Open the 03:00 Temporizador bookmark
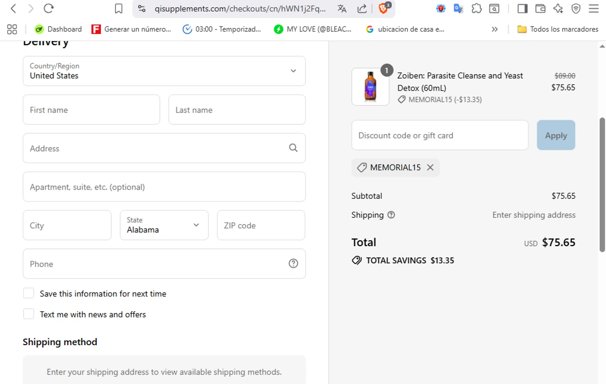 [222, 29]
